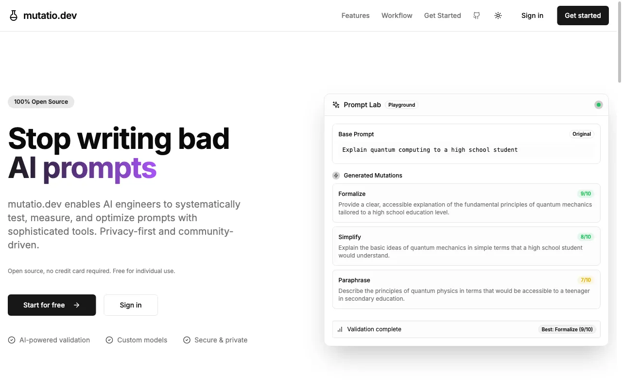Click Sign in in the header
The image size is (622, 388).
click(x=532, y=16)
